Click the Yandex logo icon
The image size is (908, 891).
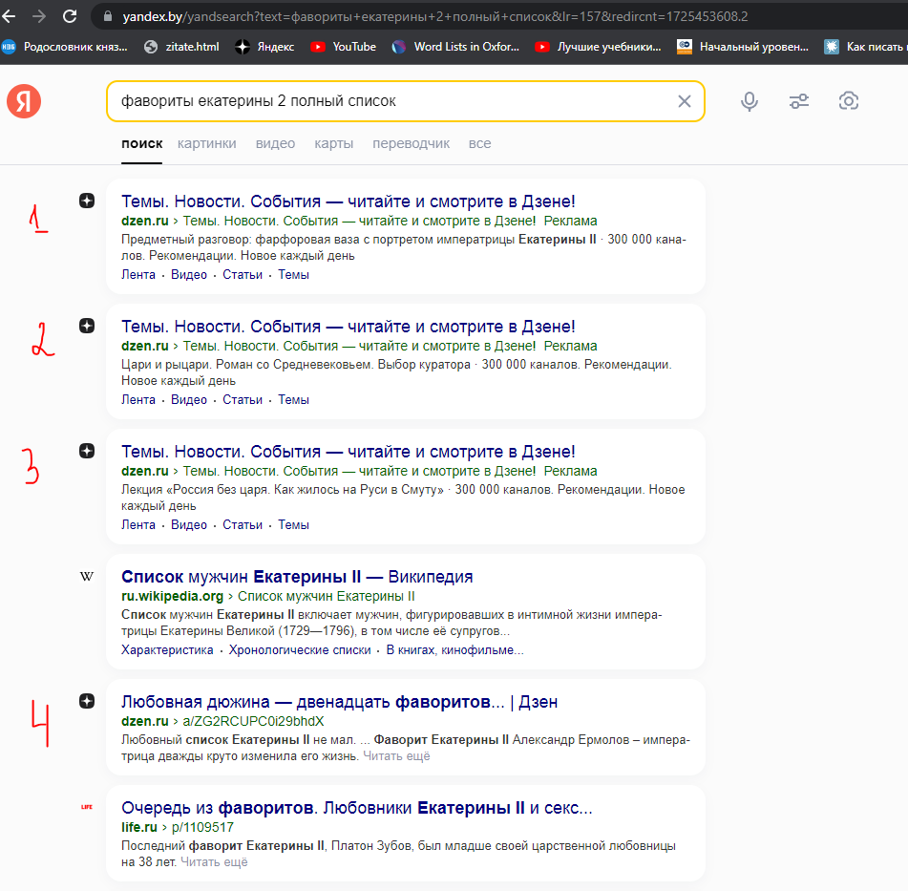[x=24, y=101]
